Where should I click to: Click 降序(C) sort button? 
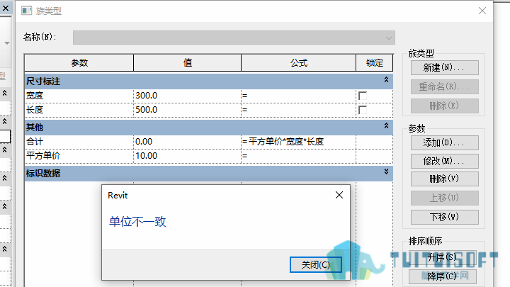pos(443,276)
